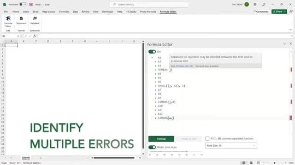
Task: Go to the previous sheet tab
Action: click(6, 158)
